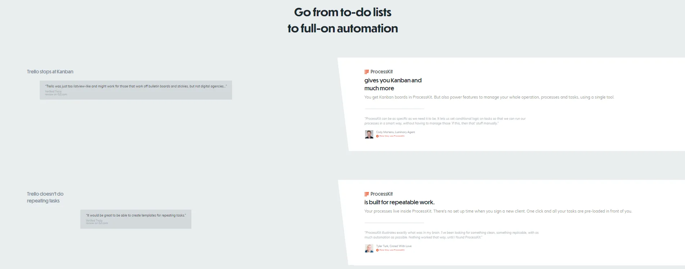This screenshot has width=685, height=269.
Task: Click the "gives you Kanban and much more" heading
Action: click(393, 84)
